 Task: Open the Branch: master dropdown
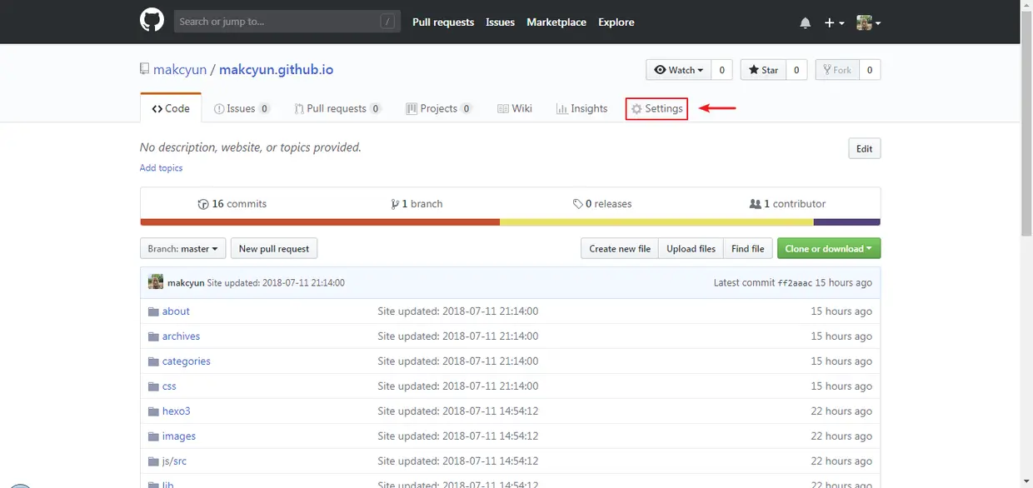183,248
